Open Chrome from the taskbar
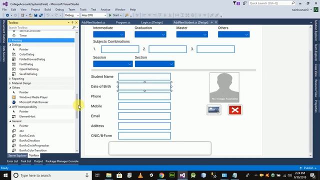 click(x=161, y=175)
